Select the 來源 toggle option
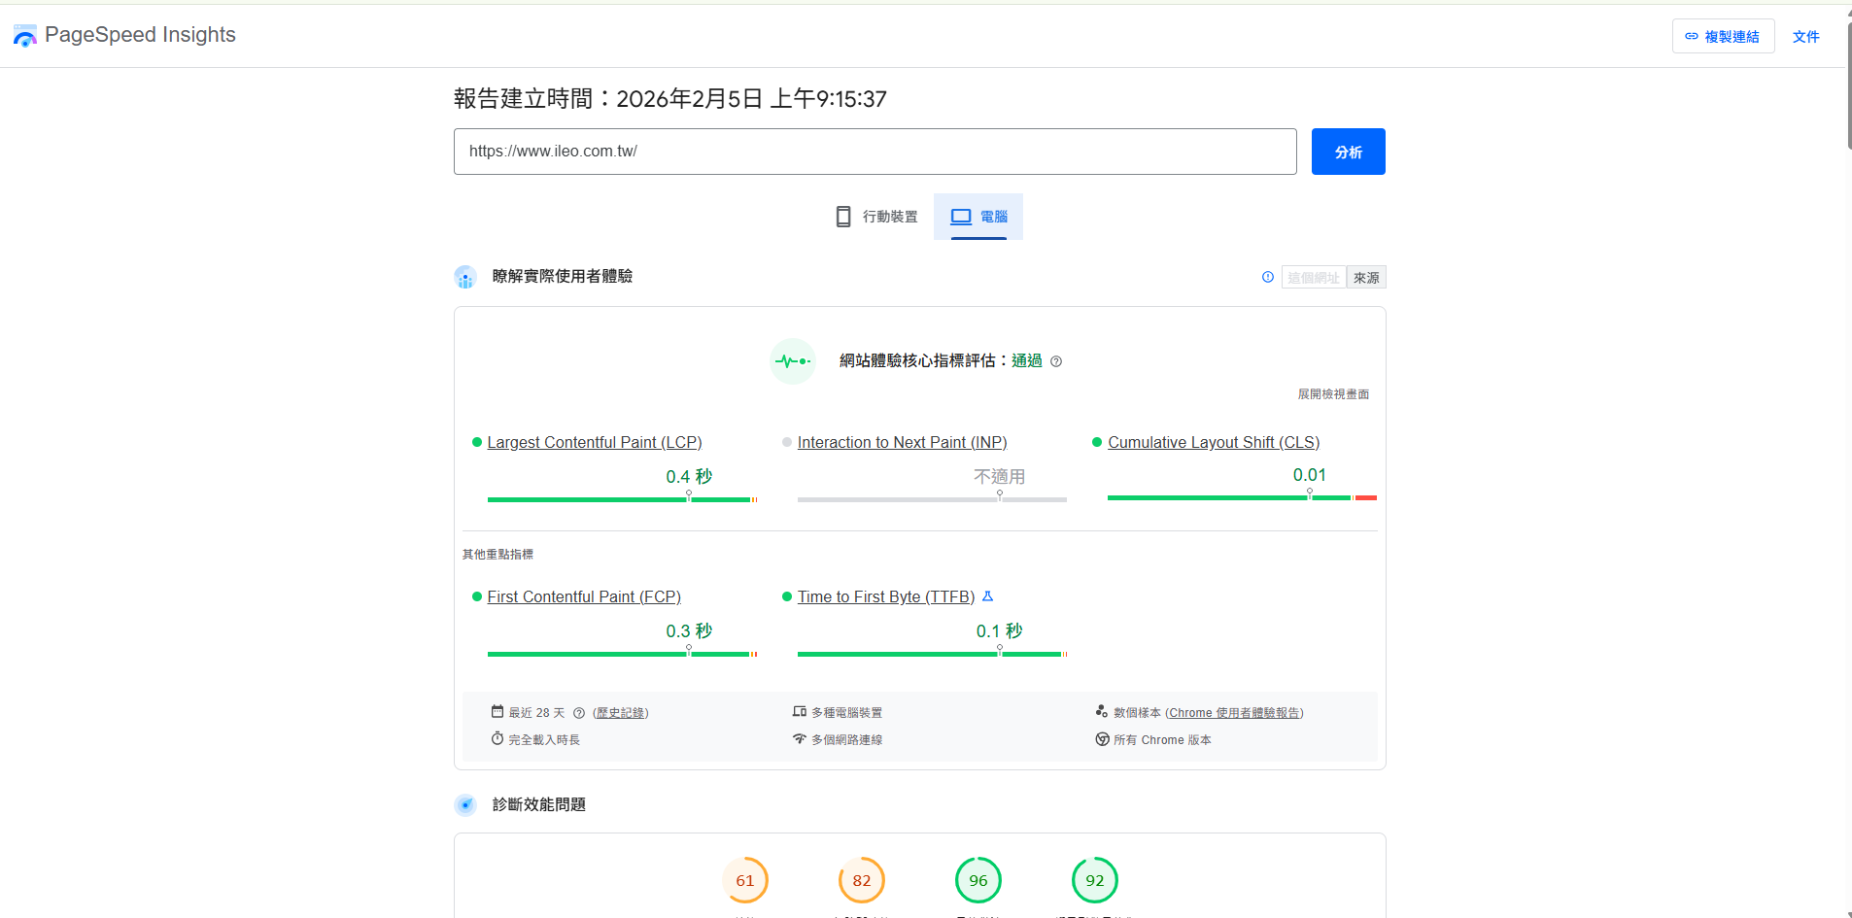Image resolution: width=1852 pixels, height=918 pixels. (1366, 277)
